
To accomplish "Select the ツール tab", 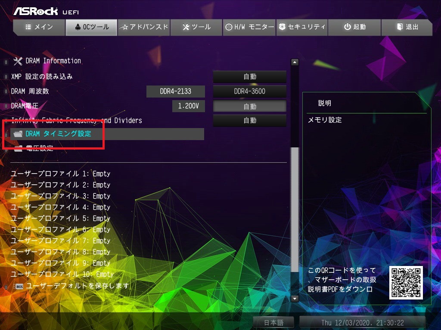I will click(196, 27).
